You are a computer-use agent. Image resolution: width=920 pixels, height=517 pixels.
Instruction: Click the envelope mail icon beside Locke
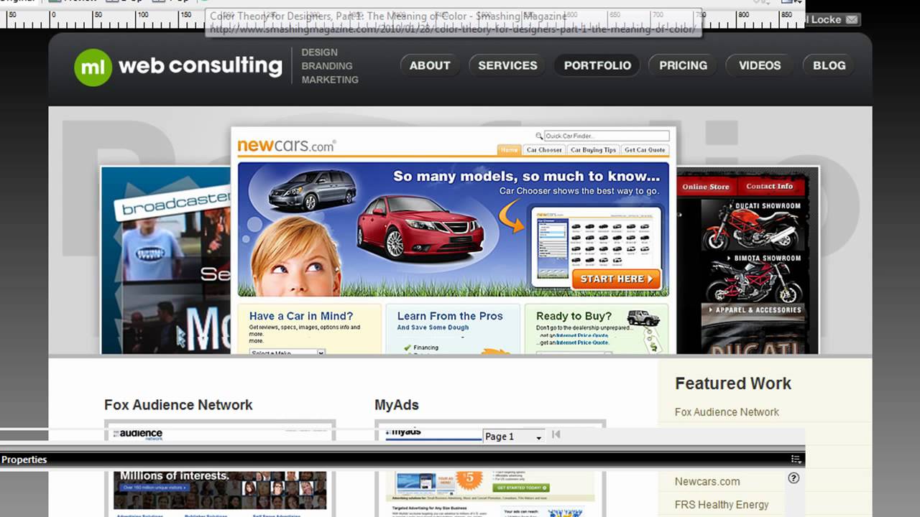point(852,19)
